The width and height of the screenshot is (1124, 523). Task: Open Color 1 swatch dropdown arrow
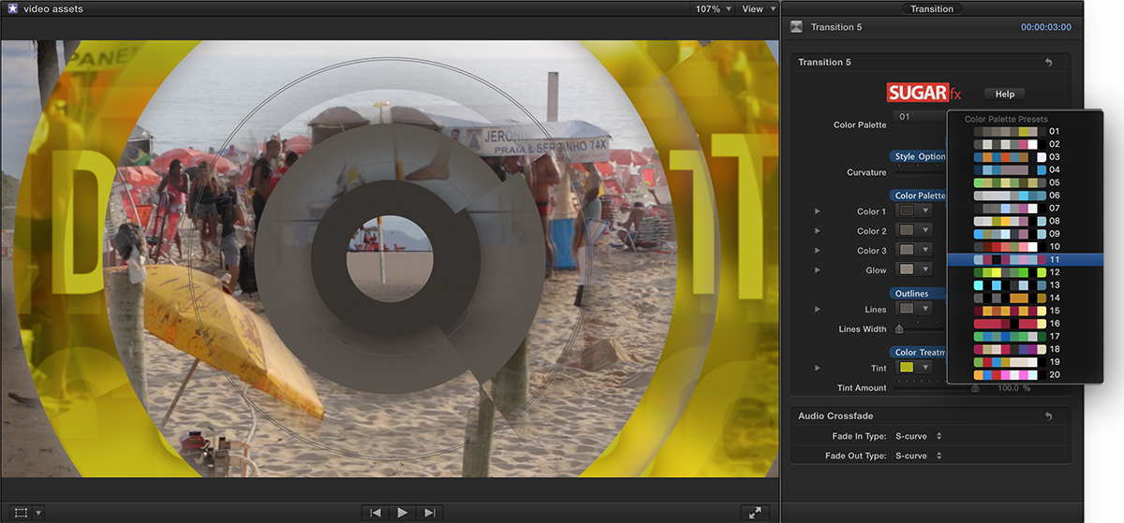925,211
